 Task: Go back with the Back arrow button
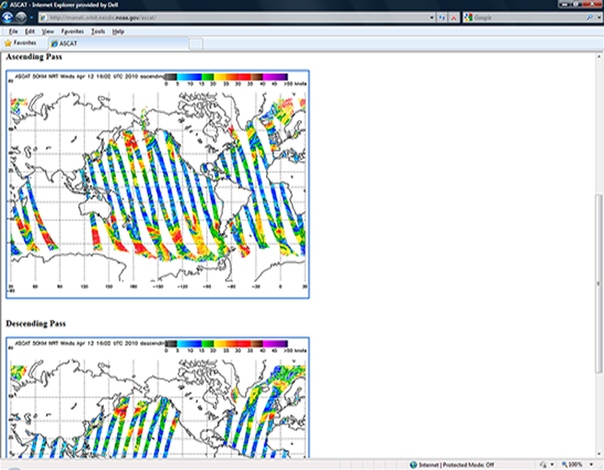[x=7, y=18]
